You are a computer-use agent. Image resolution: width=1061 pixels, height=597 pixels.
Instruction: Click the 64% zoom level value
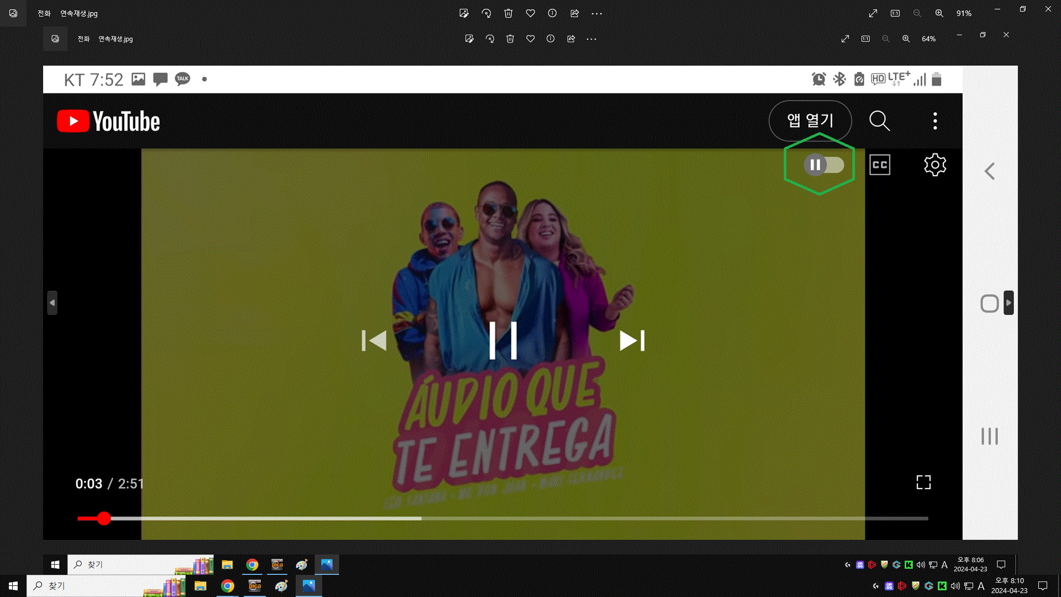tap(928, 39)
